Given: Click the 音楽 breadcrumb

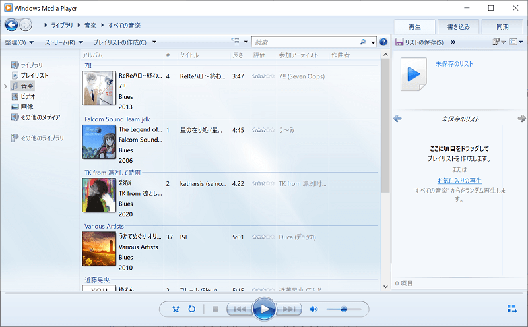Looking at the screenshot, I should coord(90,26).
